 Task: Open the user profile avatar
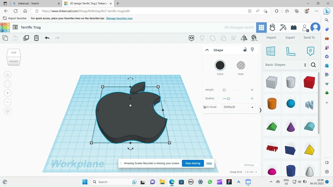click(x=316, y=28)
